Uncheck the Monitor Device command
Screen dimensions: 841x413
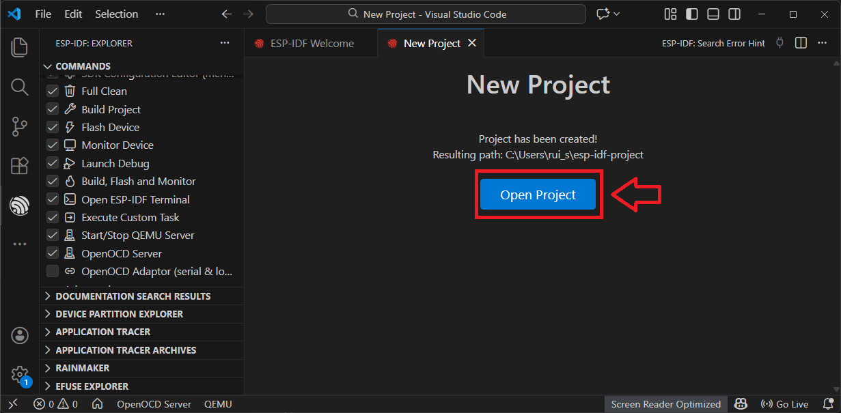click(53, 145)
